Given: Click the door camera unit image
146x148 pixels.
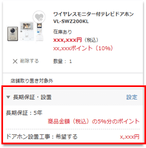Looking at the screenshot, I should (13, 34).
